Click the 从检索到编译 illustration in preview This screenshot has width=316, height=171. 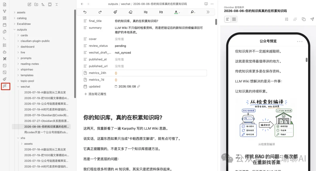pos(267,118)
